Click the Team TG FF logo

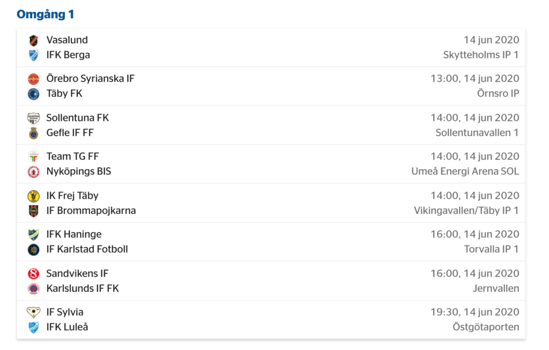pos(33,157)
